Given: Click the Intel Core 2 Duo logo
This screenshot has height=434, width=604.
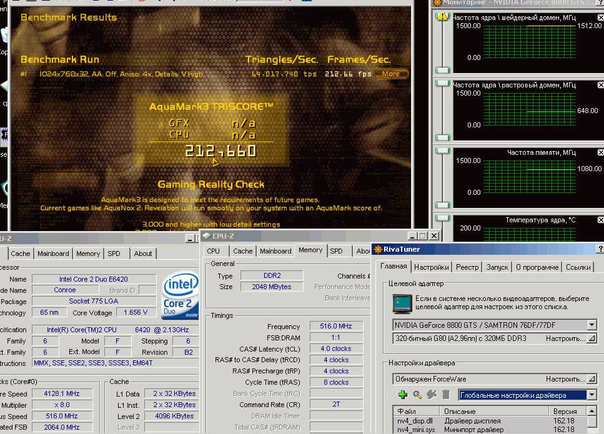Looking at the screenshot, I should coord(181,297).
